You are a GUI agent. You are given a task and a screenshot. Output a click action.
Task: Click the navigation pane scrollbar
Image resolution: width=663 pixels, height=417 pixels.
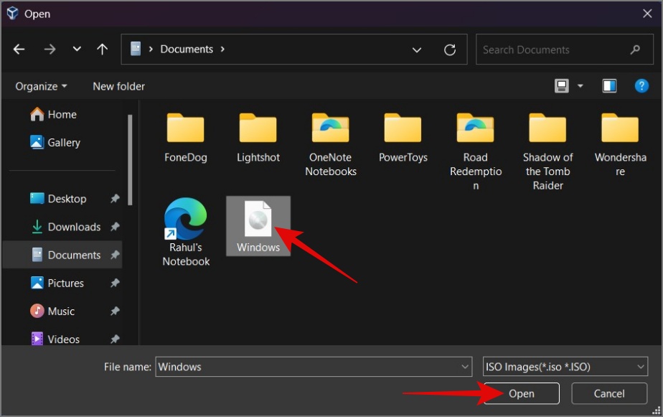point(130,160)
